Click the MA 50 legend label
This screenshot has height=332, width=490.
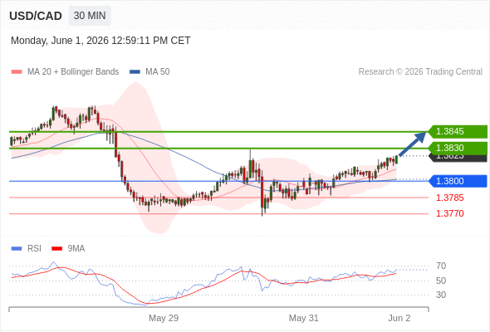pos(158,72)
